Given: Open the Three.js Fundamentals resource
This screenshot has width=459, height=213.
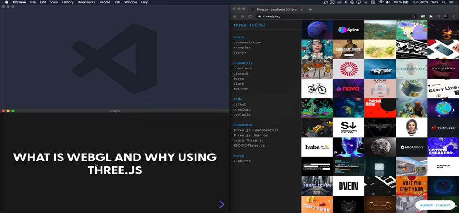Looking at the screenshot, I should click(x=256, y=130).
